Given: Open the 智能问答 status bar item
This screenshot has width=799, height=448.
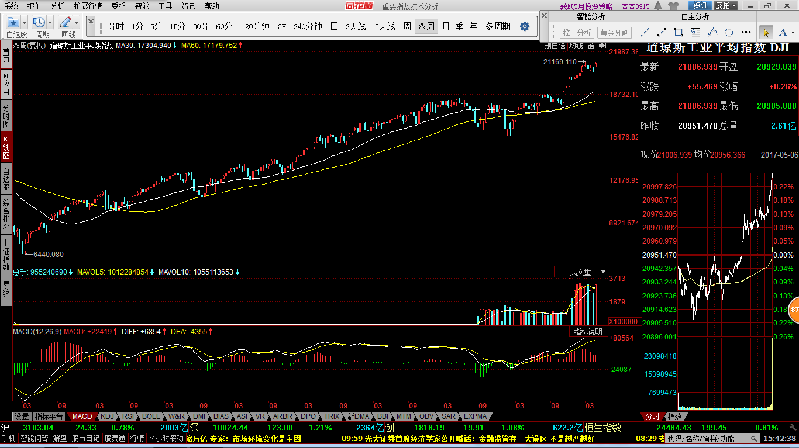Looking at the screenshot, I should 34,438.
